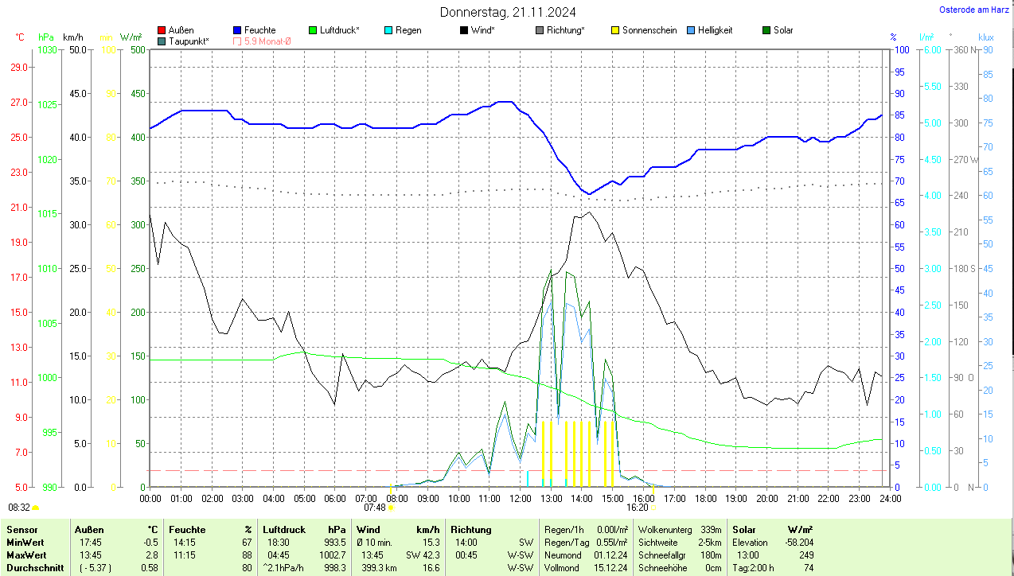Click the dark green Solar legend square
The width and height of the screenshot is (1014, 576).
tap(766, 30)
